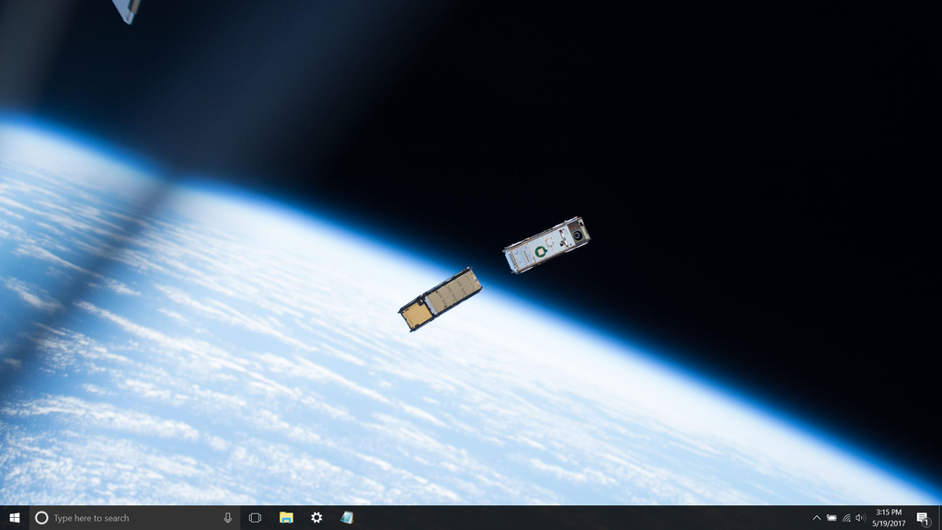Open the volume speaker control
The width and height of the screenshot is (942, 530).
click(x=860, y=518)
